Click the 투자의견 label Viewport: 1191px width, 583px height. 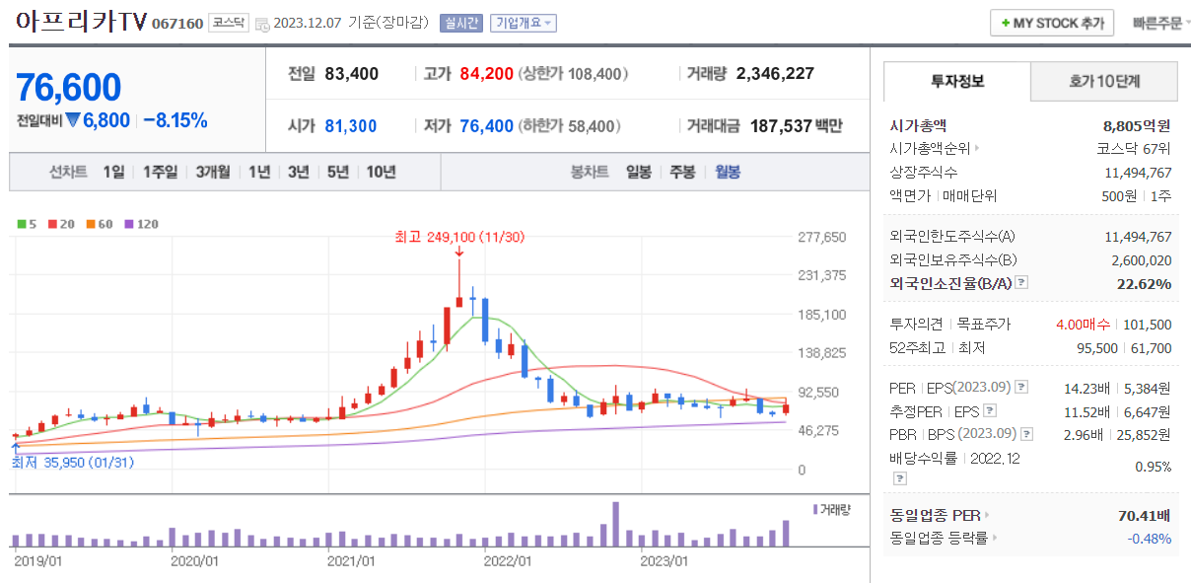(917, 325)
